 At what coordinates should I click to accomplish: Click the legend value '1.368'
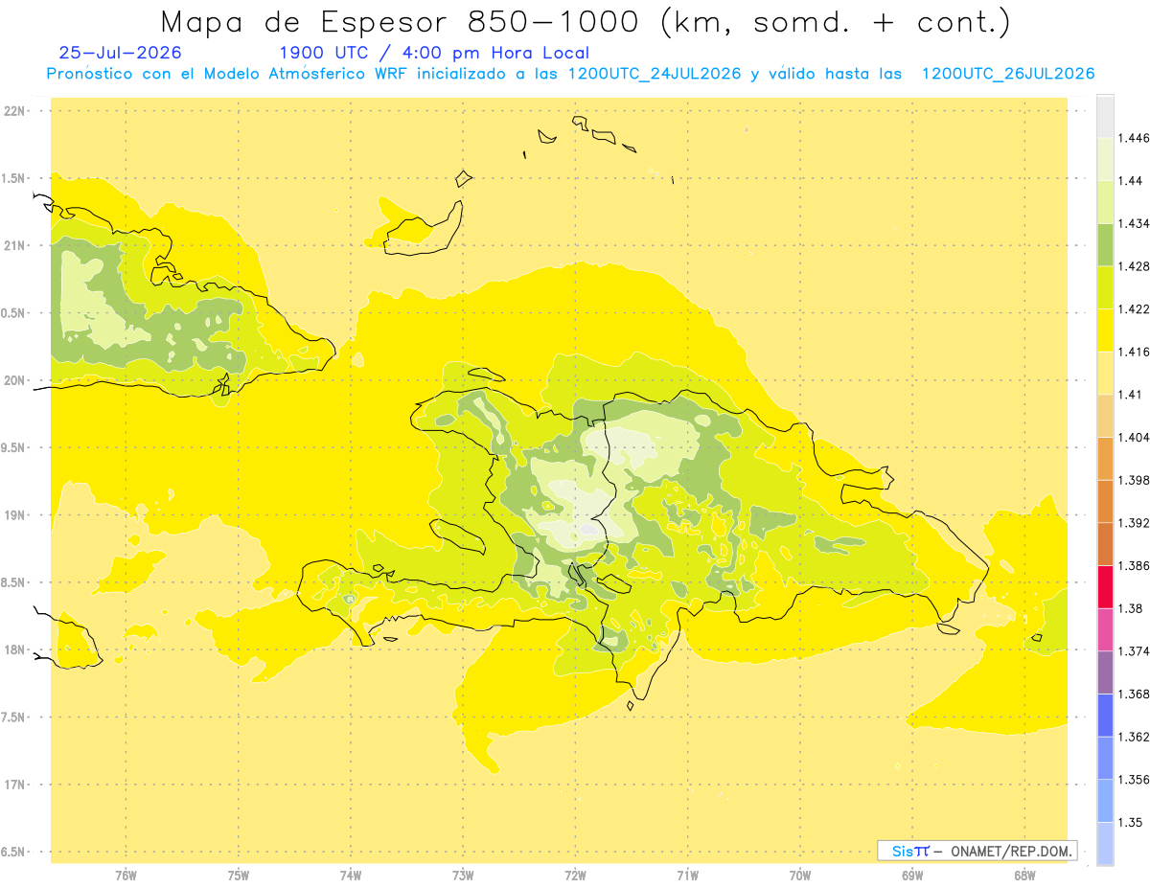[1136, 694]
